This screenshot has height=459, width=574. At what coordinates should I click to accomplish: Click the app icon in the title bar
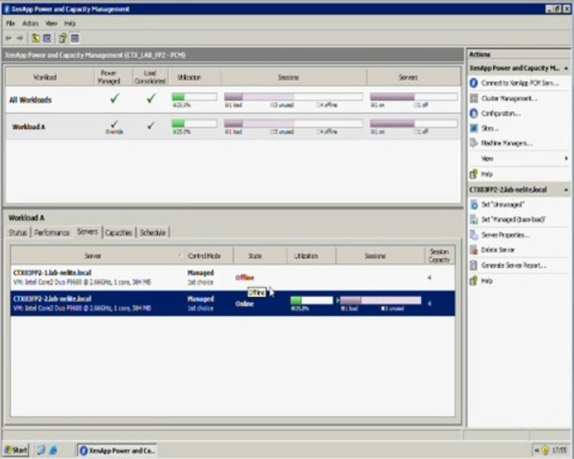pos(6,9)
